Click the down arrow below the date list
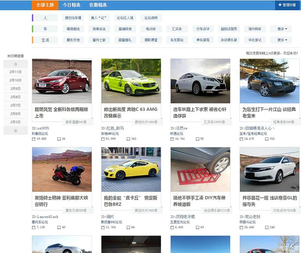The image size is (301, 253). click(15, 131)
